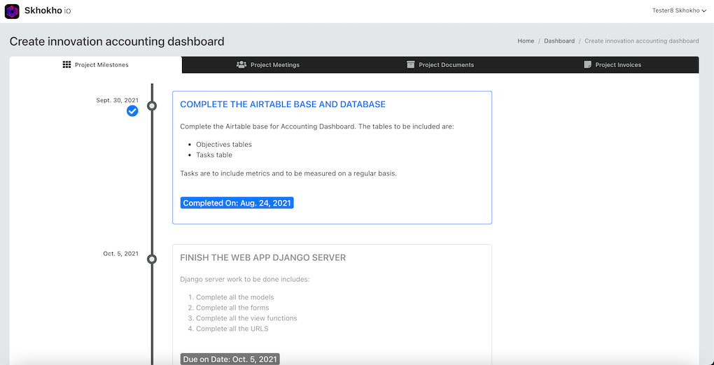Image resolution: width=714 pixels, height=365 pixels.
Task: Go to Home in the breadcrumb
Action: pos(526,41)
